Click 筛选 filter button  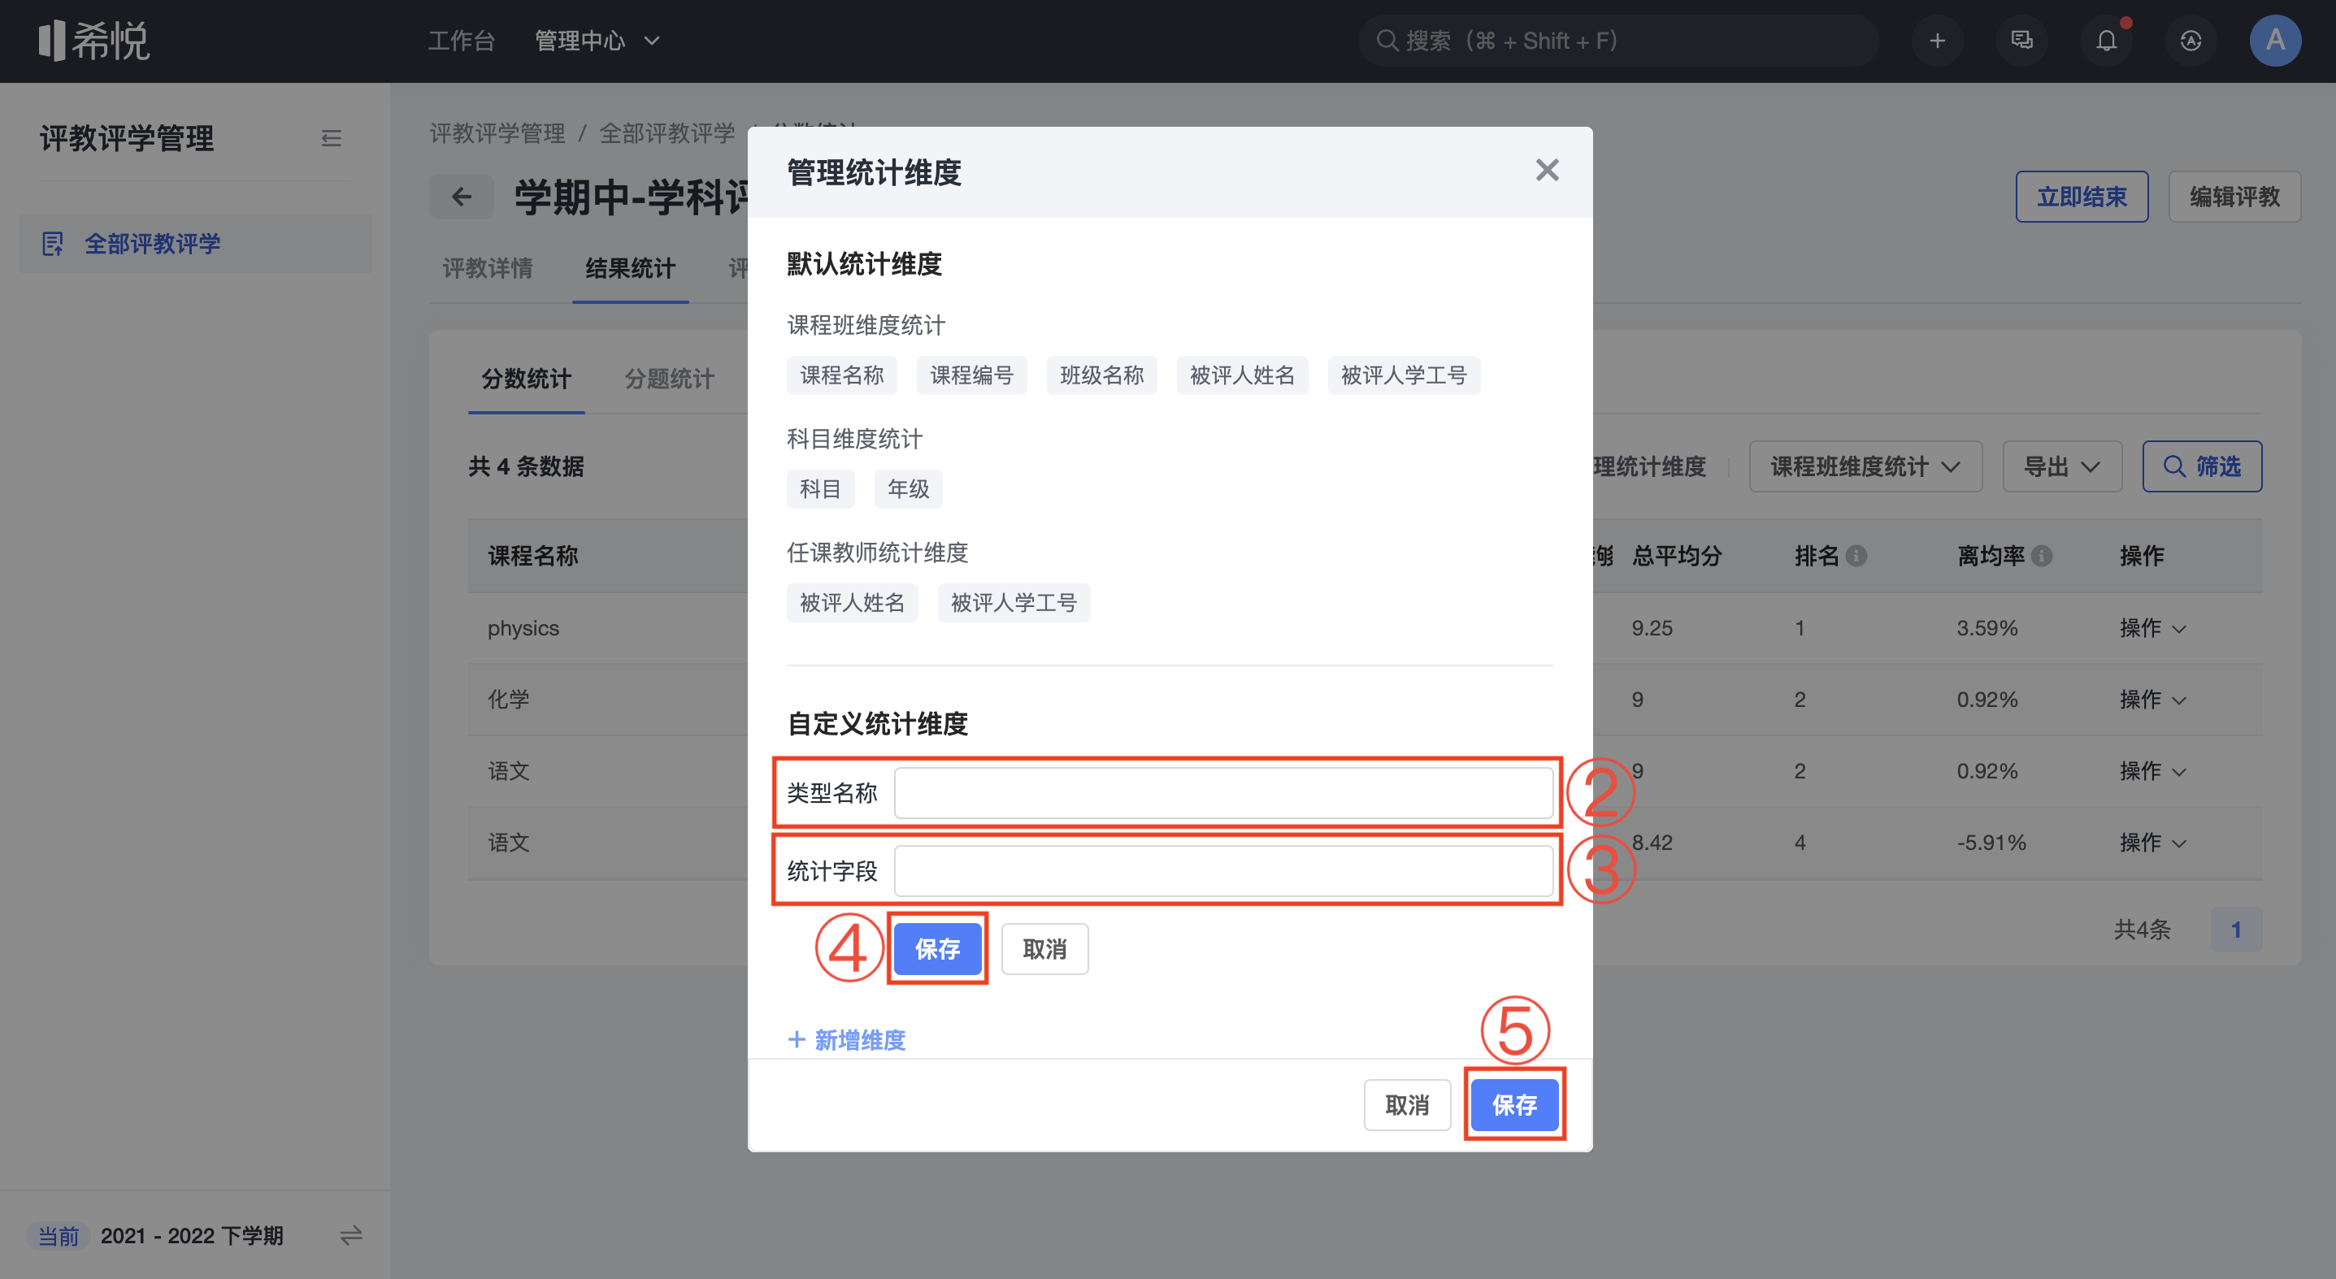coord(2202,466)
